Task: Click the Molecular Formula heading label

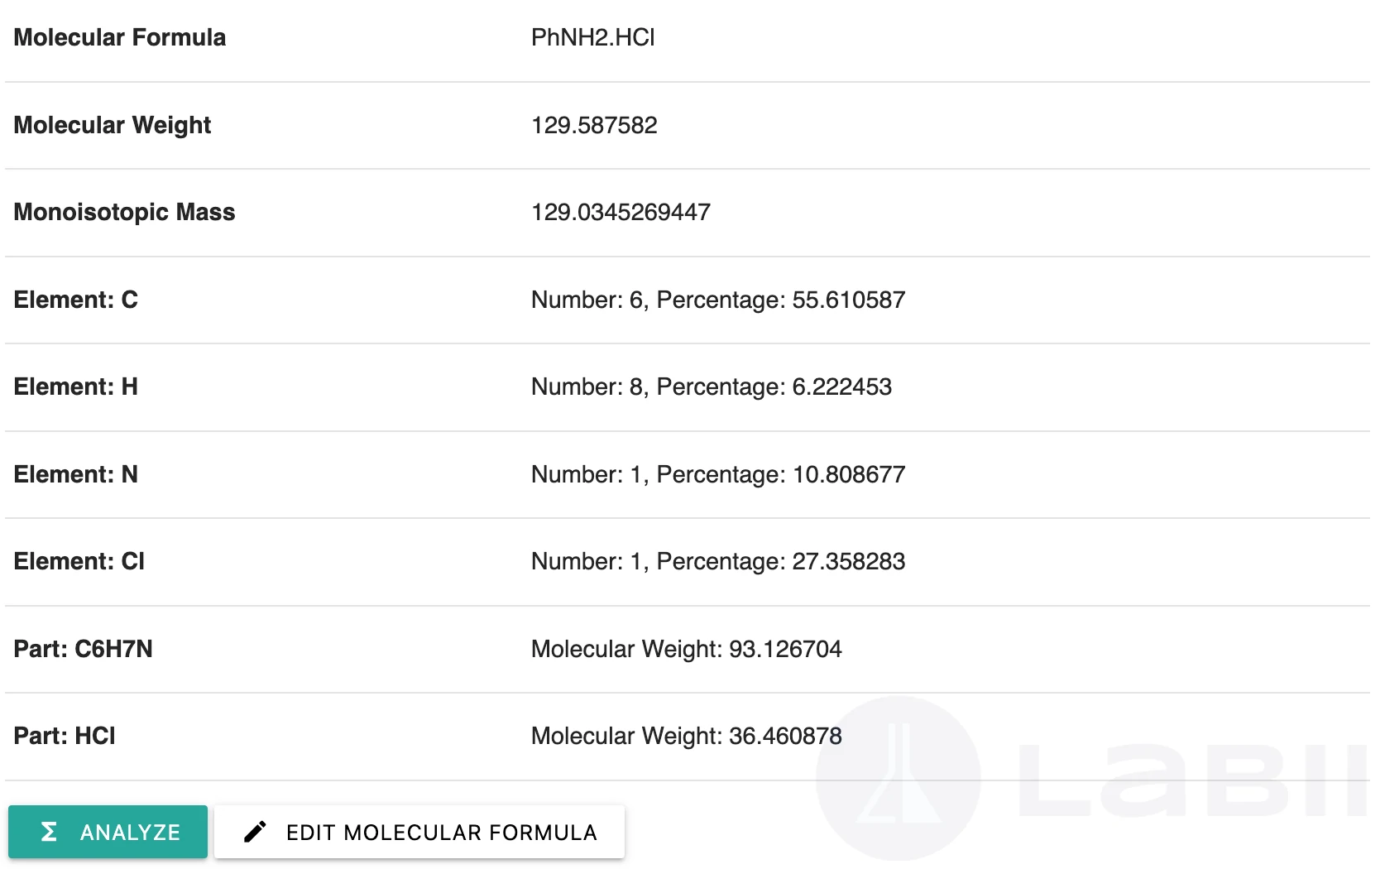Action: 120,37
